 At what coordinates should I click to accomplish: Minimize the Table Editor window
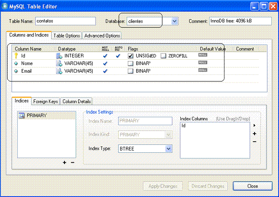(255, 6)
